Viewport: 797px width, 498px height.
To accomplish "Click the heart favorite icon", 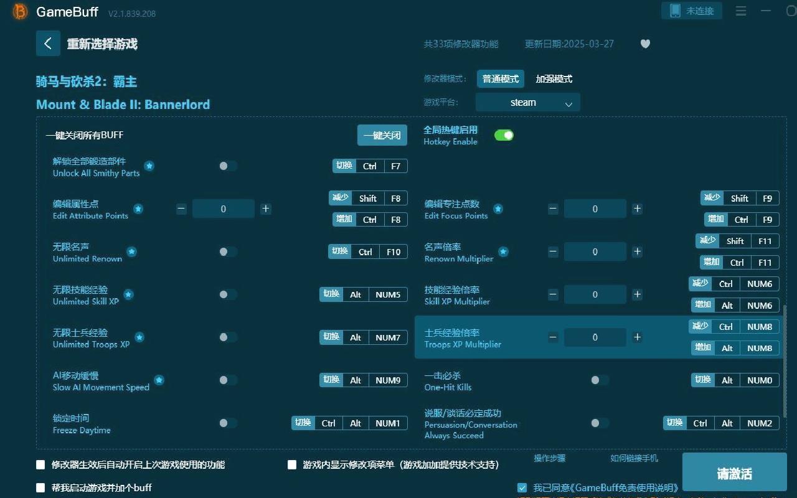I will tap(645, 44).
